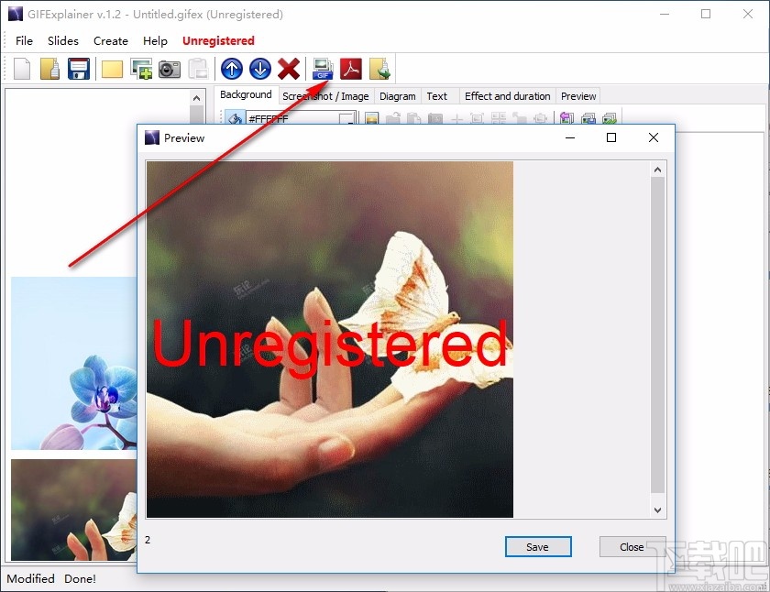Export slides to PDF
This screenshot has width=770, height=592.
point(351,69)
